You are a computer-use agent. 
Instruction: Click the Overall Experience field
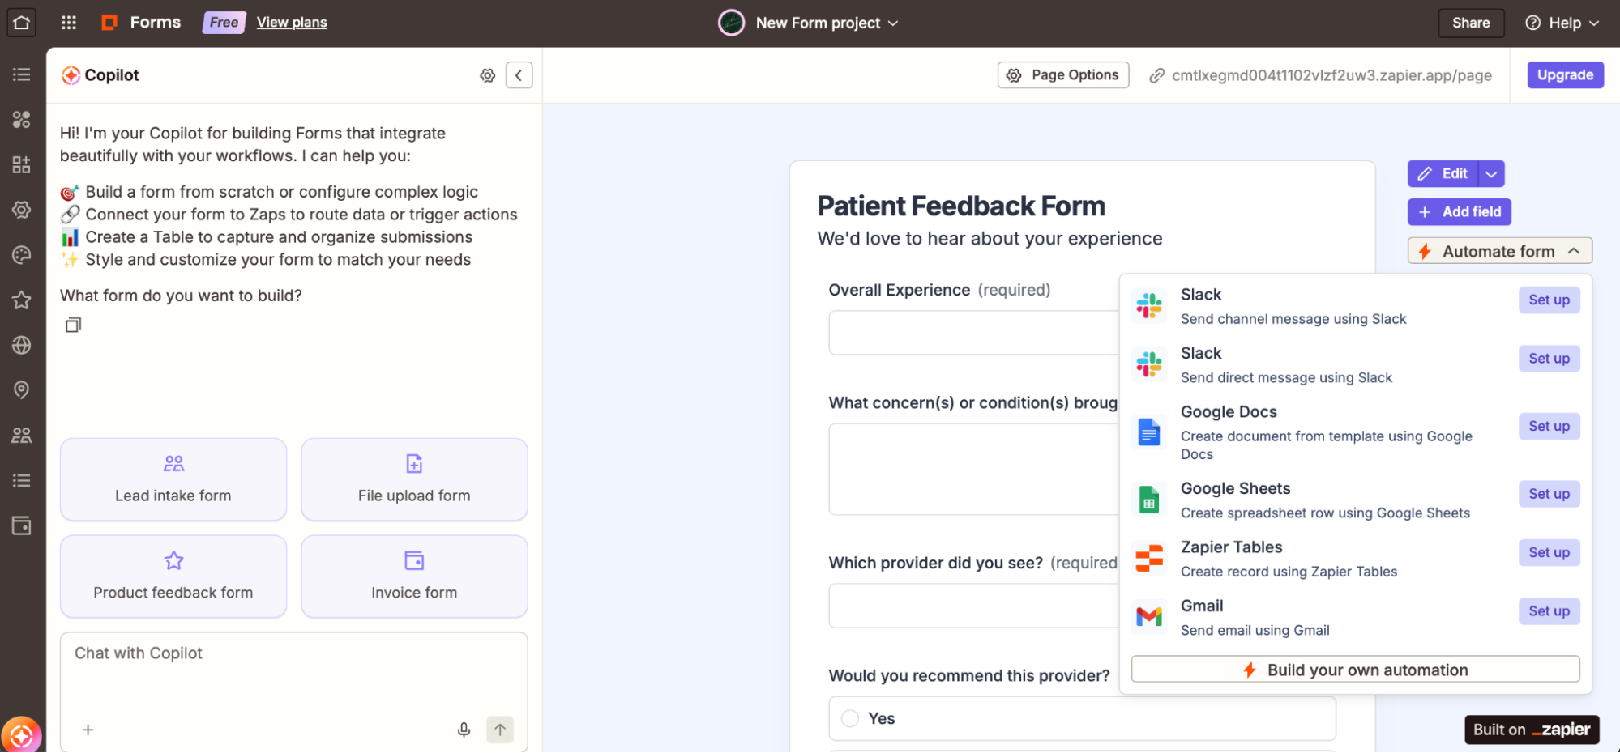(x=974, y=333)
